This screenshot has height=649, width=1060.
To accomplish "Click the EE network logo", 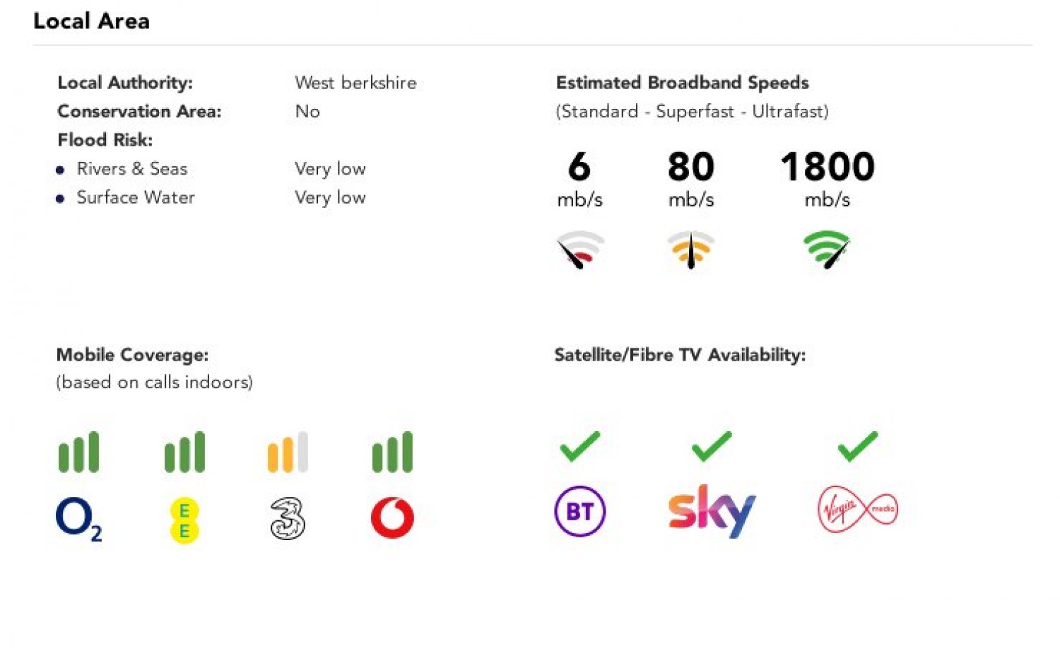I will coord(184,520).
